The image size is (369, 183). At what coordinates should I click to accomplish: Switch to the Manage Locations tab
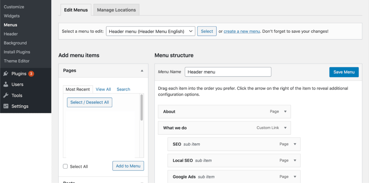click(x=116, y=10)
